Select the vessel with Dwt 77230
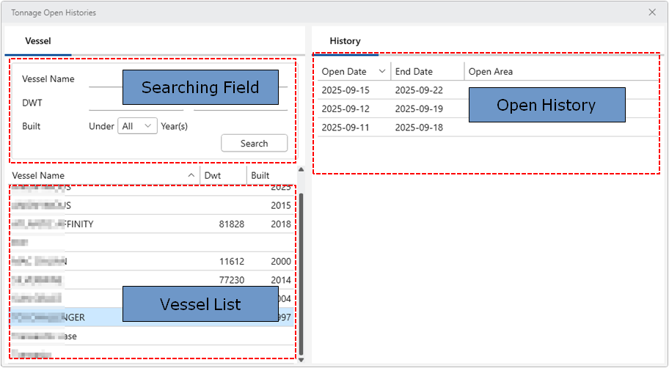This screenshot has width=669, height=368. [x=147, y=280]
